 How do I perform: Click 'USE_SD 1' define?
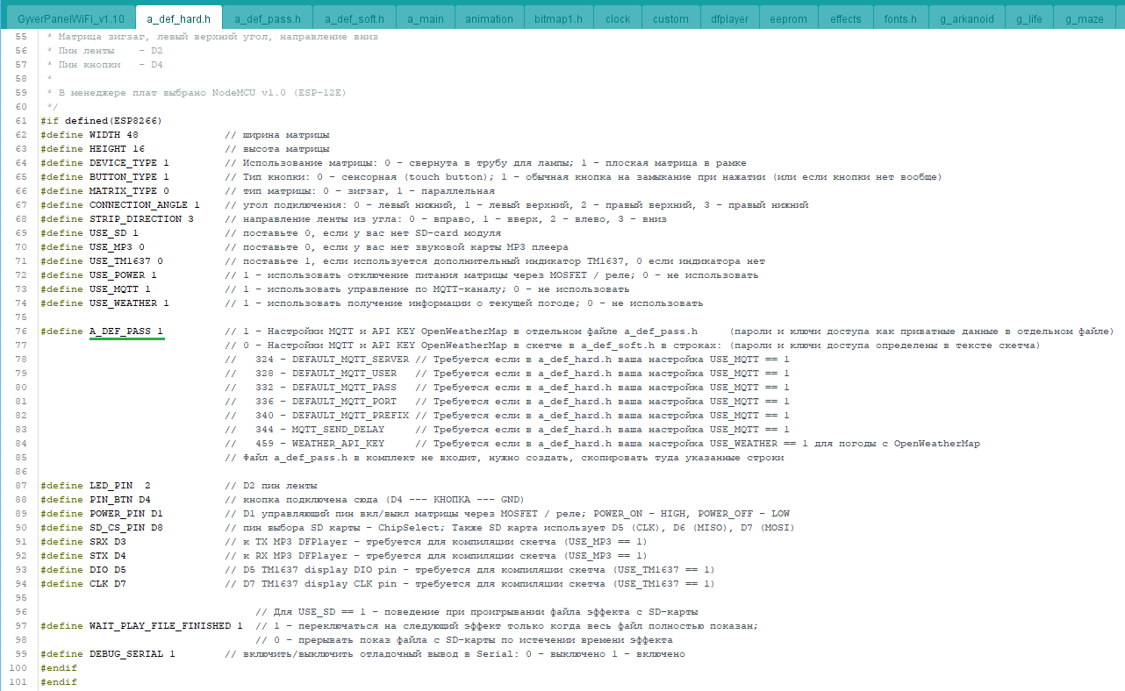pos(114,233)
